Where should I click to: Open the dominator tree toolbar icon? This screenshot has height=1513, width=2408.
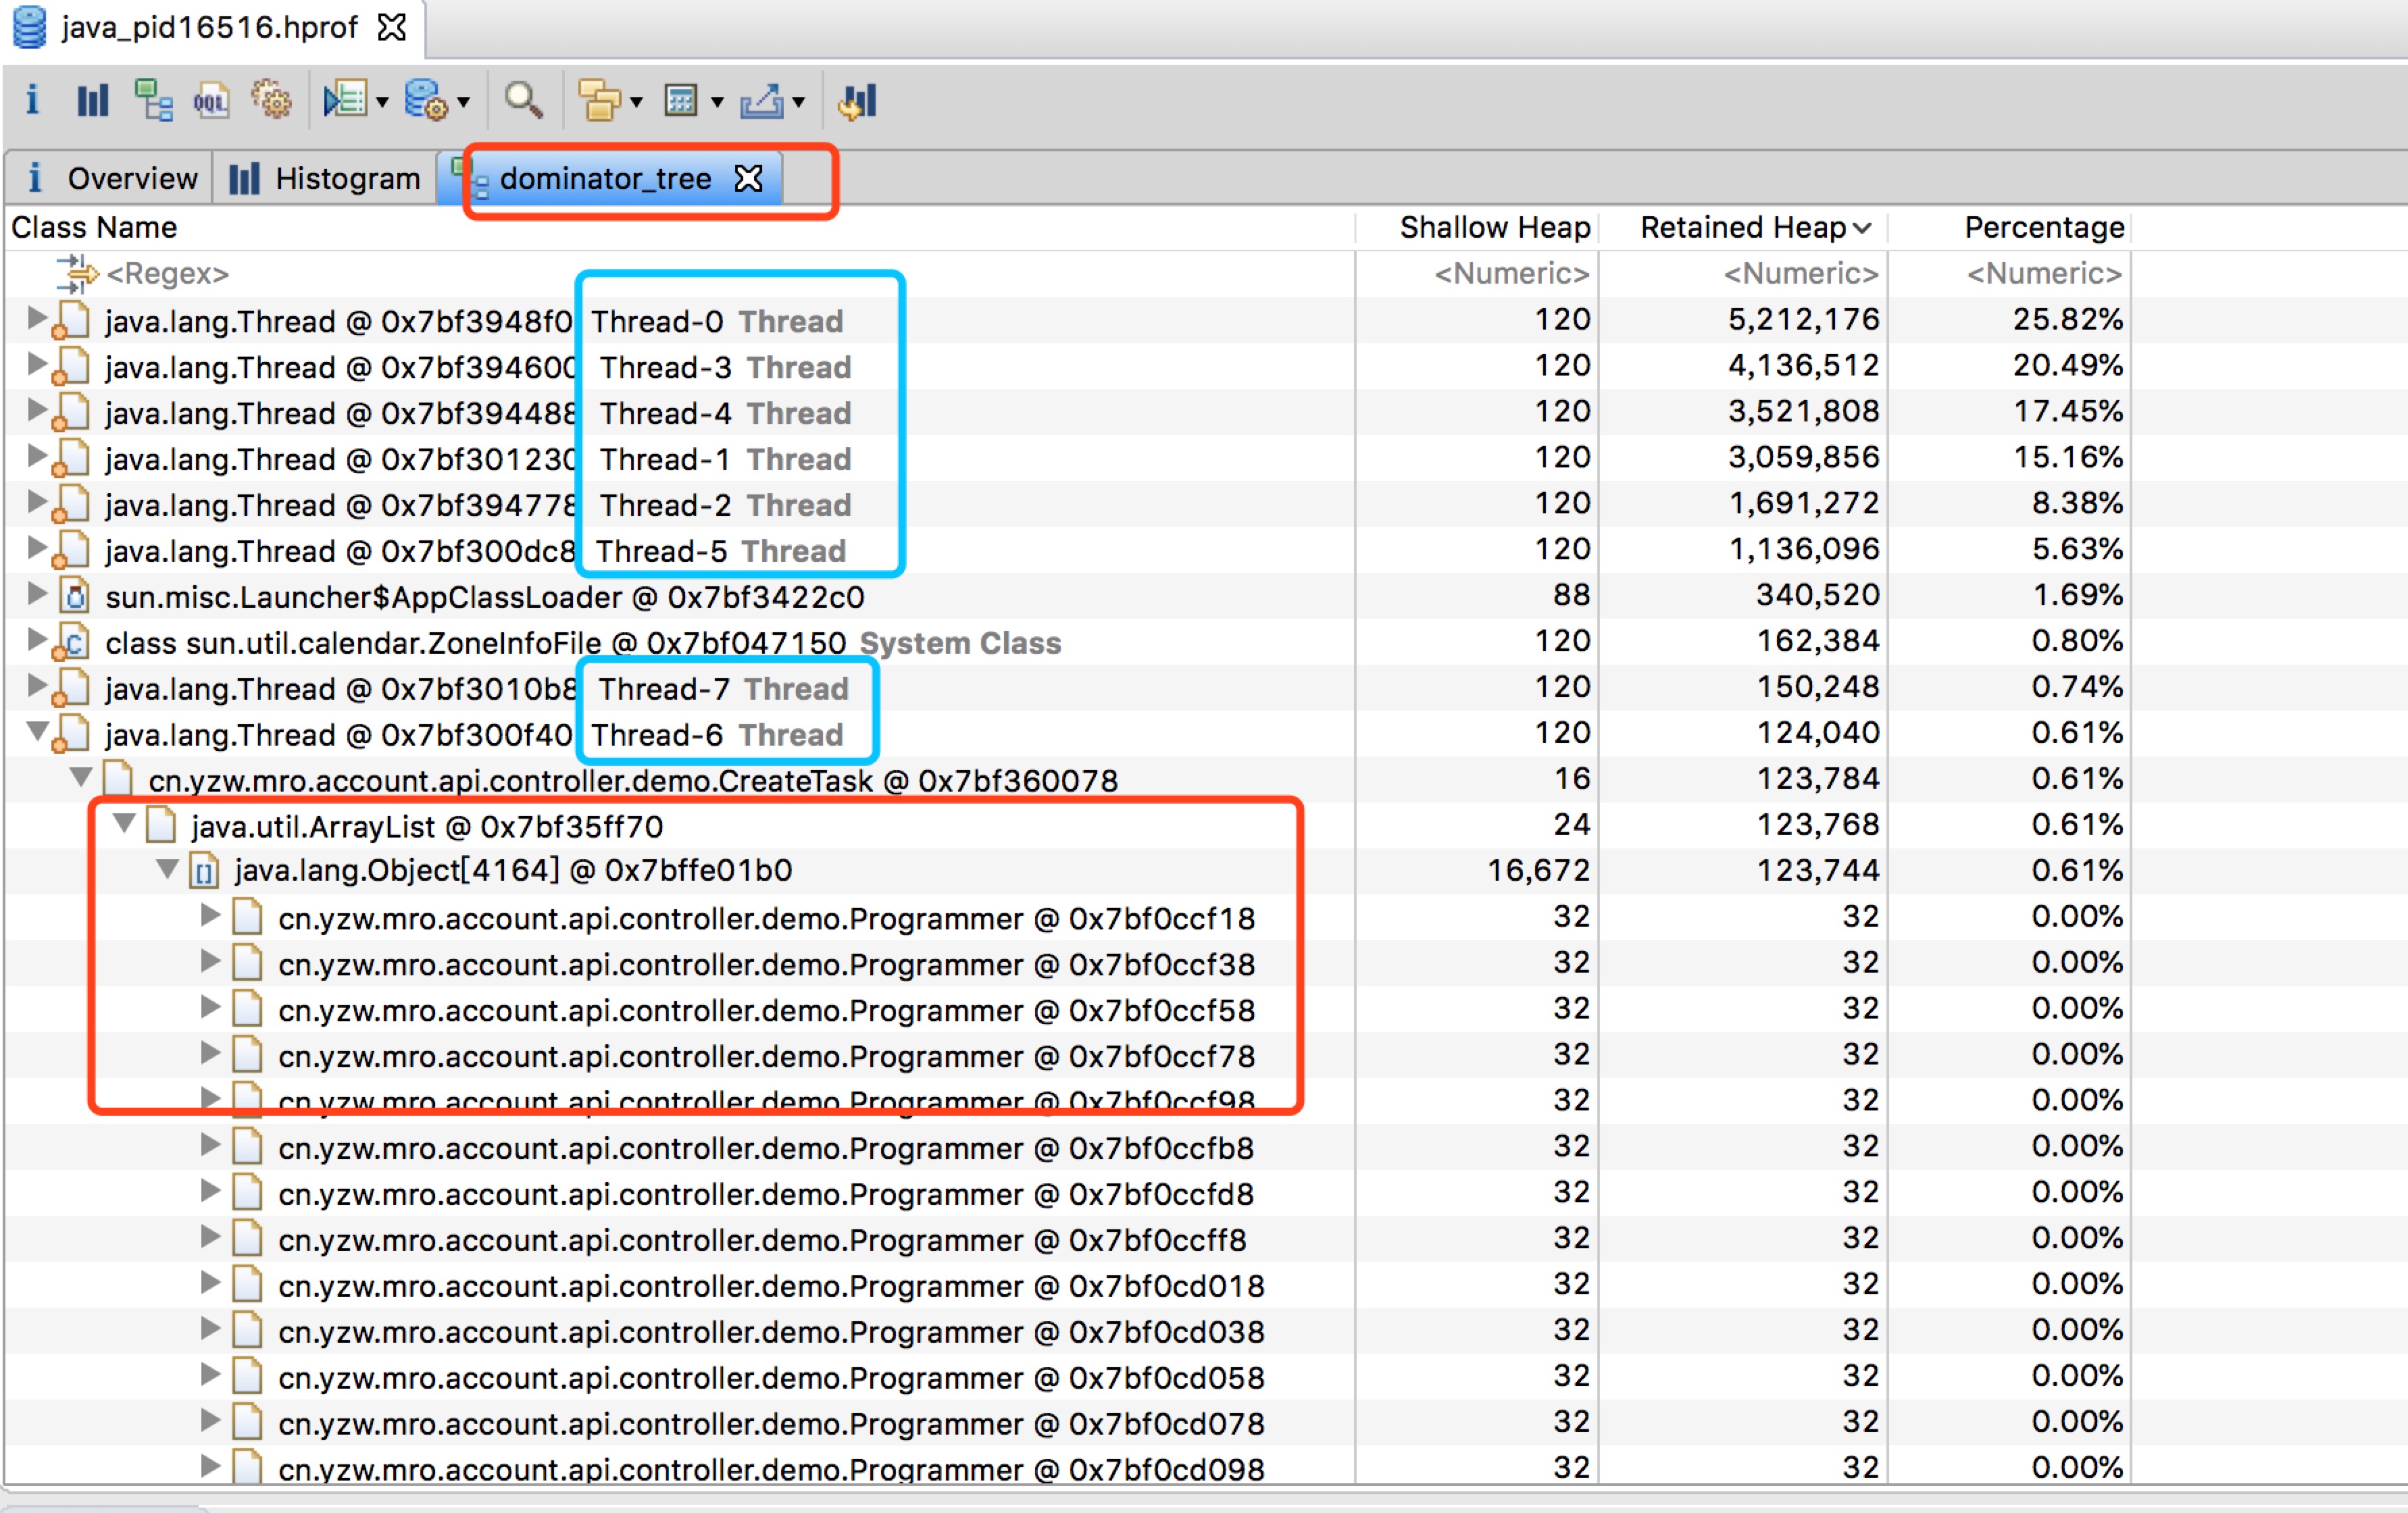154,101
